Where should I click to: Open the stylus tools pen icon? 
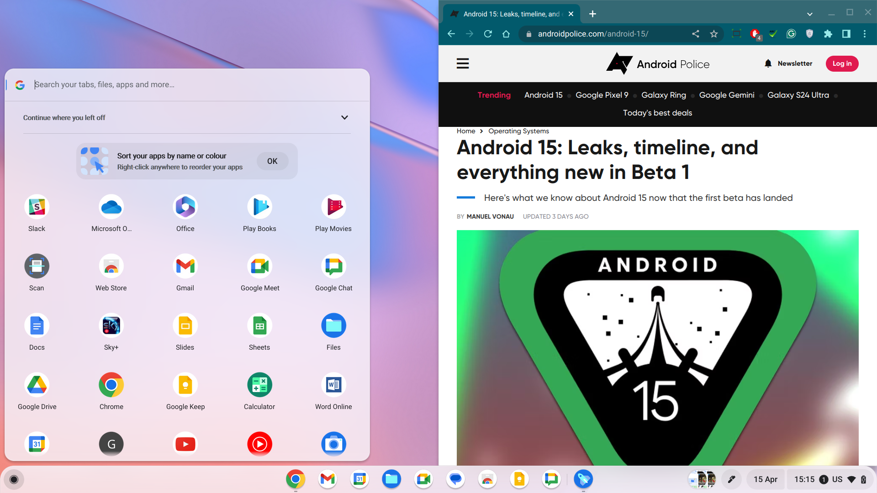731,479
